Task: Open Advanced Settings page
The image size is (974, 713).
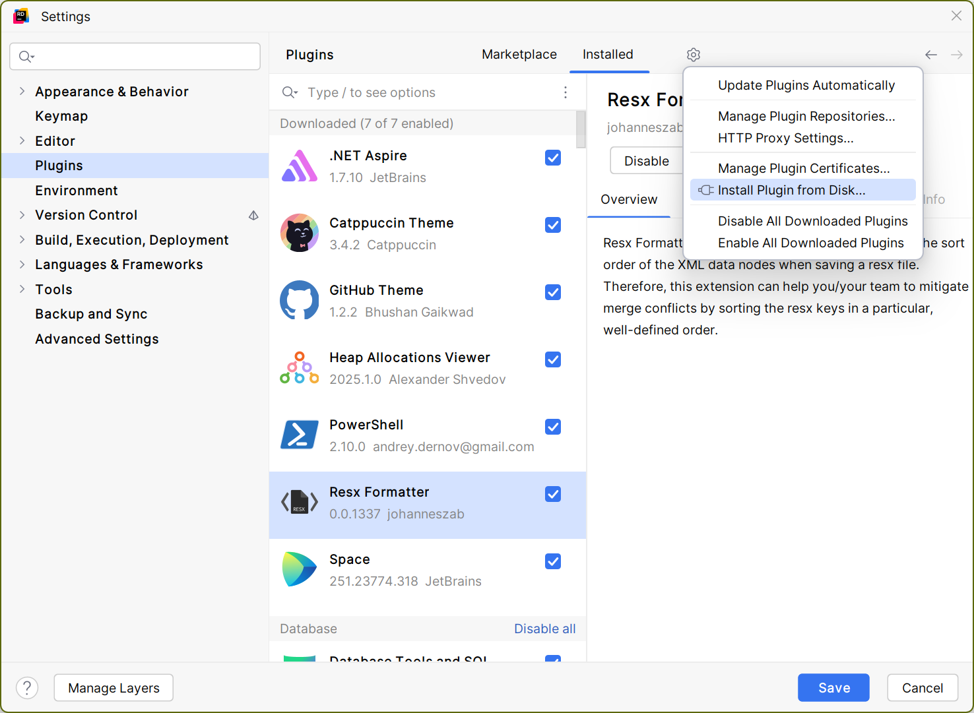Action: (135, 339)
